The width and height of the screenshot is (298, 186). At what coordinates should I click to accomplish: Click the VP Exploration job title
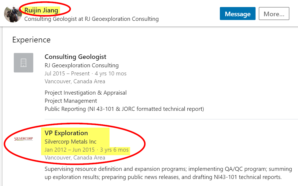point(66,133)
